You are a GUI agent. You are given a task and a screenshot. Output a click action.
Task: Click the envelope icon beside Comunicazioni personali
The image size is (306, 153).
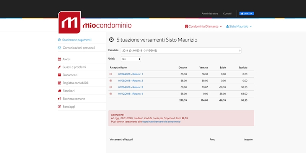pyautogui.click(x=60, y=48)
